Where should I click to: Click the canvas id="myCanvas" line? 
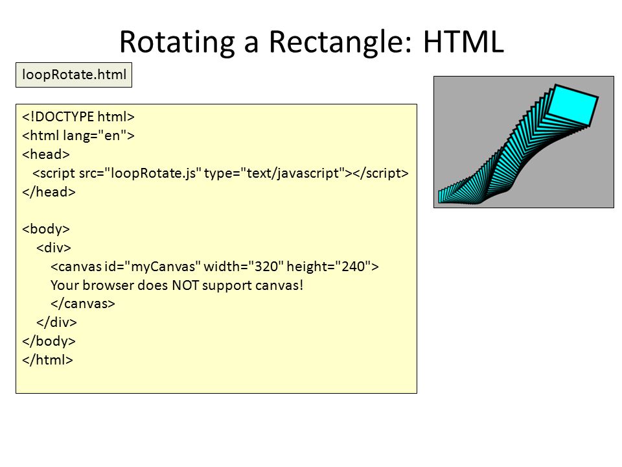pyautogui.click(x=214, y=266)
